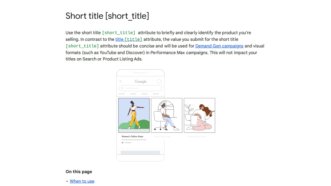Image resolution: width=331 pixels, height=186 pixels.
Task: Jump to the When to use section
Action: click(x=82, y=181)
